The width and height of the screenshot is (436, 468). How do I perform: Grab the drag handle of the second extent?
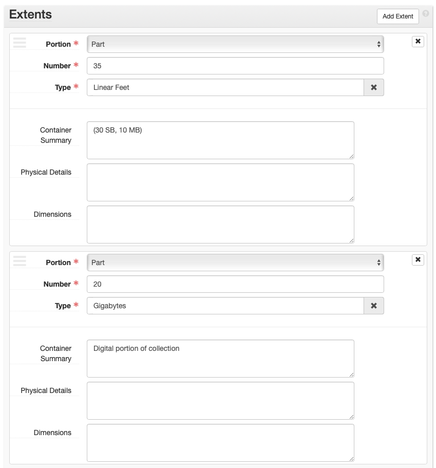pyautogui.click(x=20, y=261)
